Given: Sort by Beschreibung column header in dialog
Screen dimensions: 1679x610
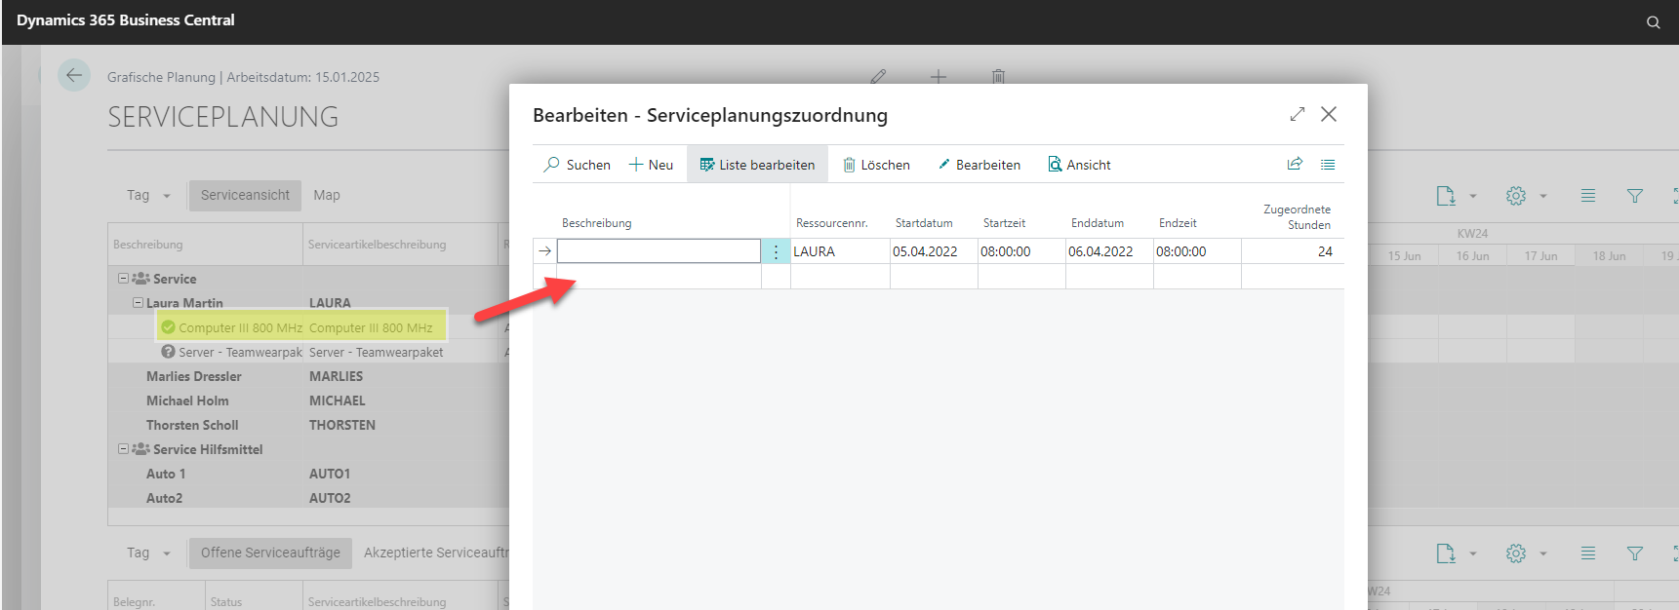Looking at the screenshot, I should click(x=597, y=223).
